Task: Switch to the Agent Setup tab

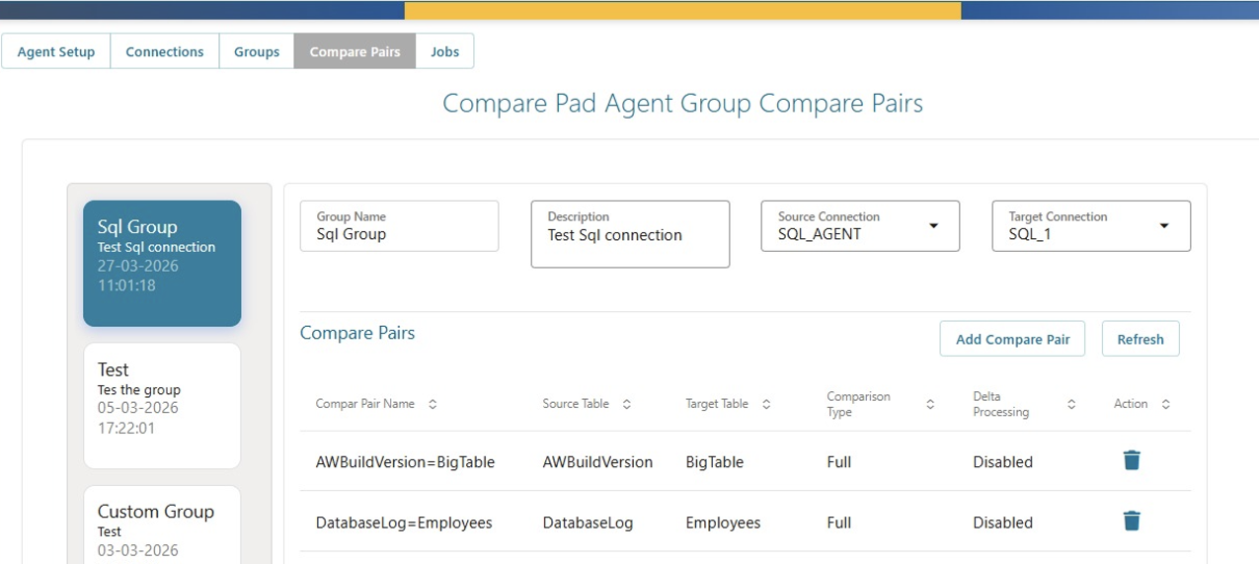Action: [56, 51]
